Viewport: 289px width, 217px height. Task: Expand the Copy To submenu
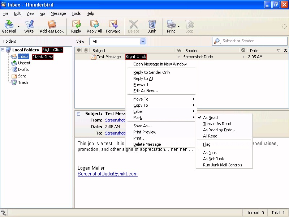pyautogui.click(x=161, y=105)
